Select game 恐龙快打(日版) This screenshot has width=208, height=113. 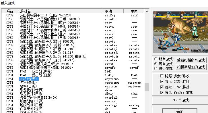tap(32, 94)
